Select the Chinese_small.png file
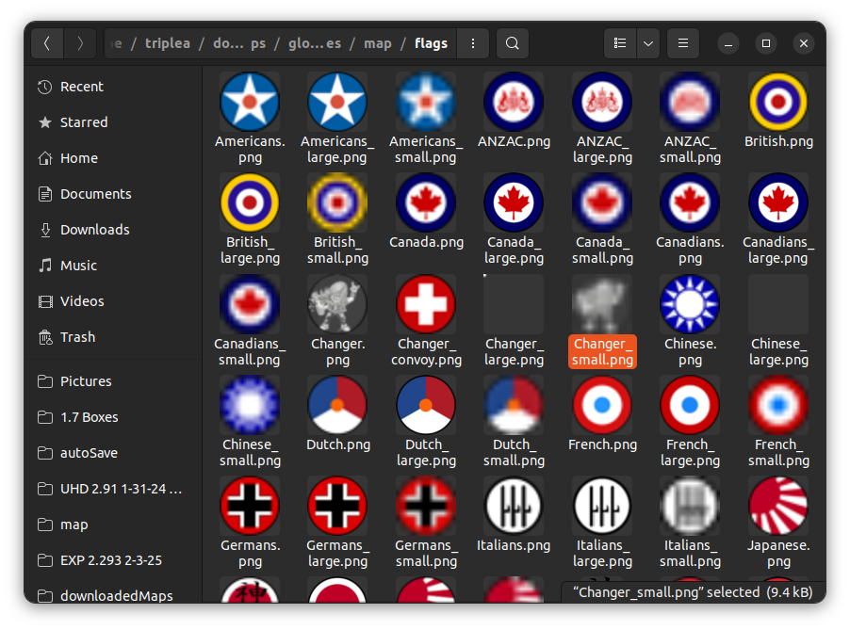 click(250, 405)
